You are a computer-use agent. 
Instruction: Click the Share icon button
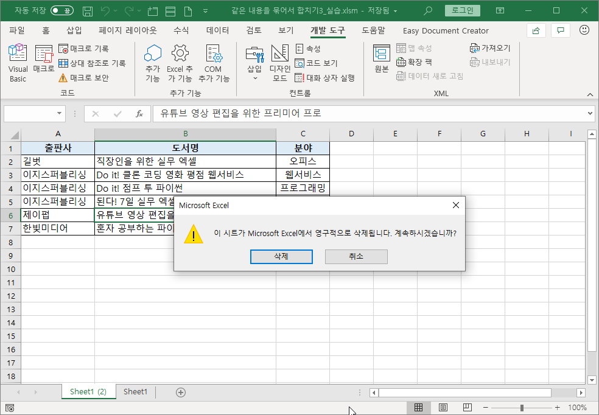pos(536,30)
